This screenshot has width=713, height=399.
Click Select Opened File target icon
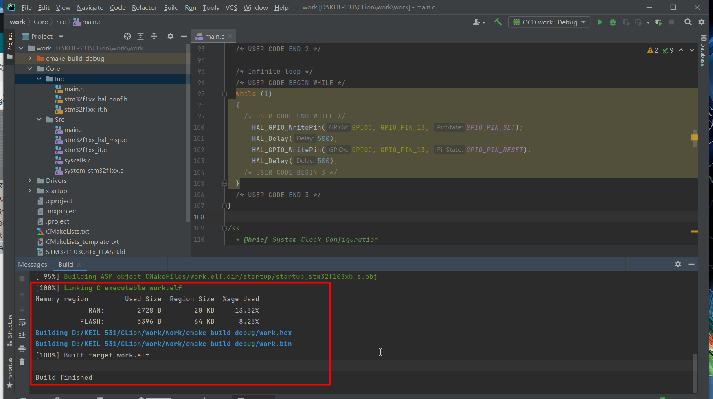point(127,36)
